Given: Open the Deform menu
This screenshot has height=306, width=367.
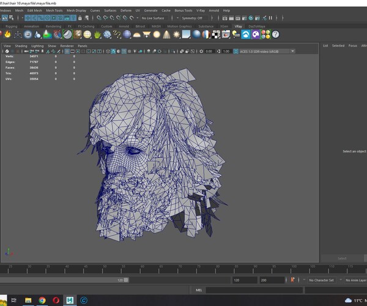Looking at the screenshot, I should 126,10.
